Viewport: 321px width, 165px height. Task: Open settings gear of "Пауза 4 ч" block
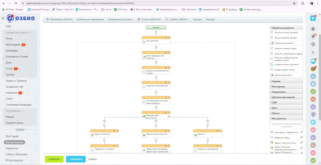(x=217, y=131)
